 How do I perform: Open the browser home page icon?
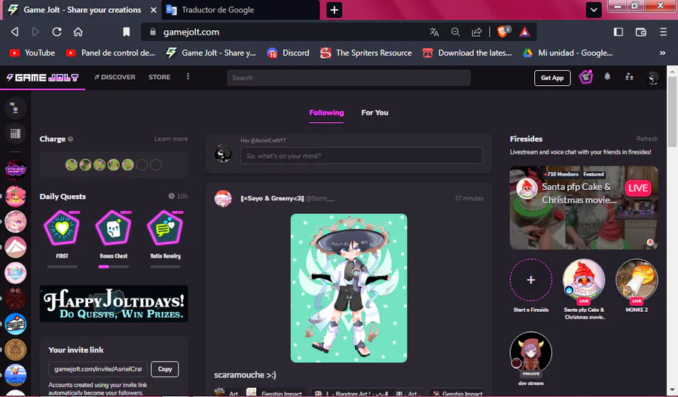click(x=78, y=32)
